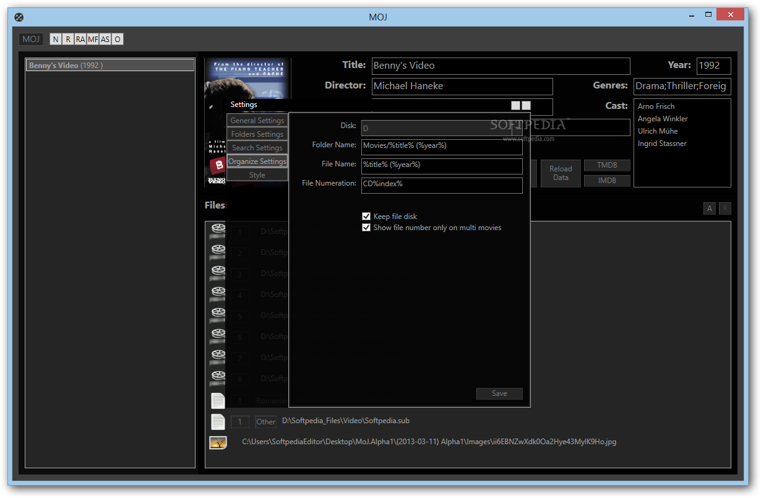Image resolution: width=761 pixels, height=498 pixels.
Task: Click the Settings dialog title
Action: pyautogui.click(x=244, y=105)
